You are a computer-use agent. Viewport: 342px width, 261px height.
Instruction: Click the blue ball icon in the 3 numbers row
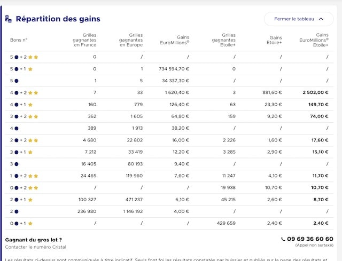pos(17,164)
